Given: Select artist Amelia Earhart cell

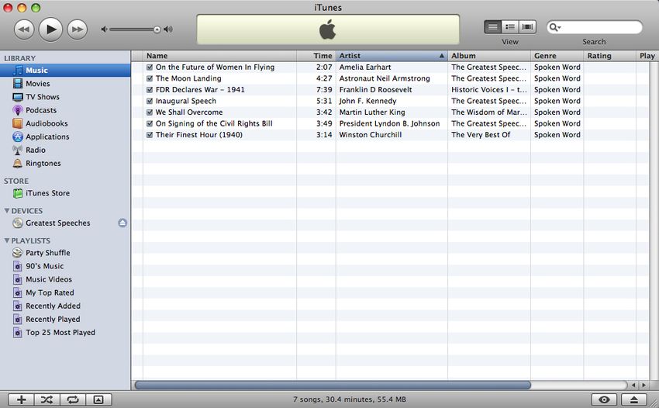Looking at the screenshot, I should click(392, 67).
